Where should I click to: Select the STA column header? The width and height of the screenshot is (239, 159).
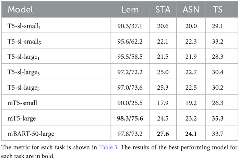tap(163, 10)
